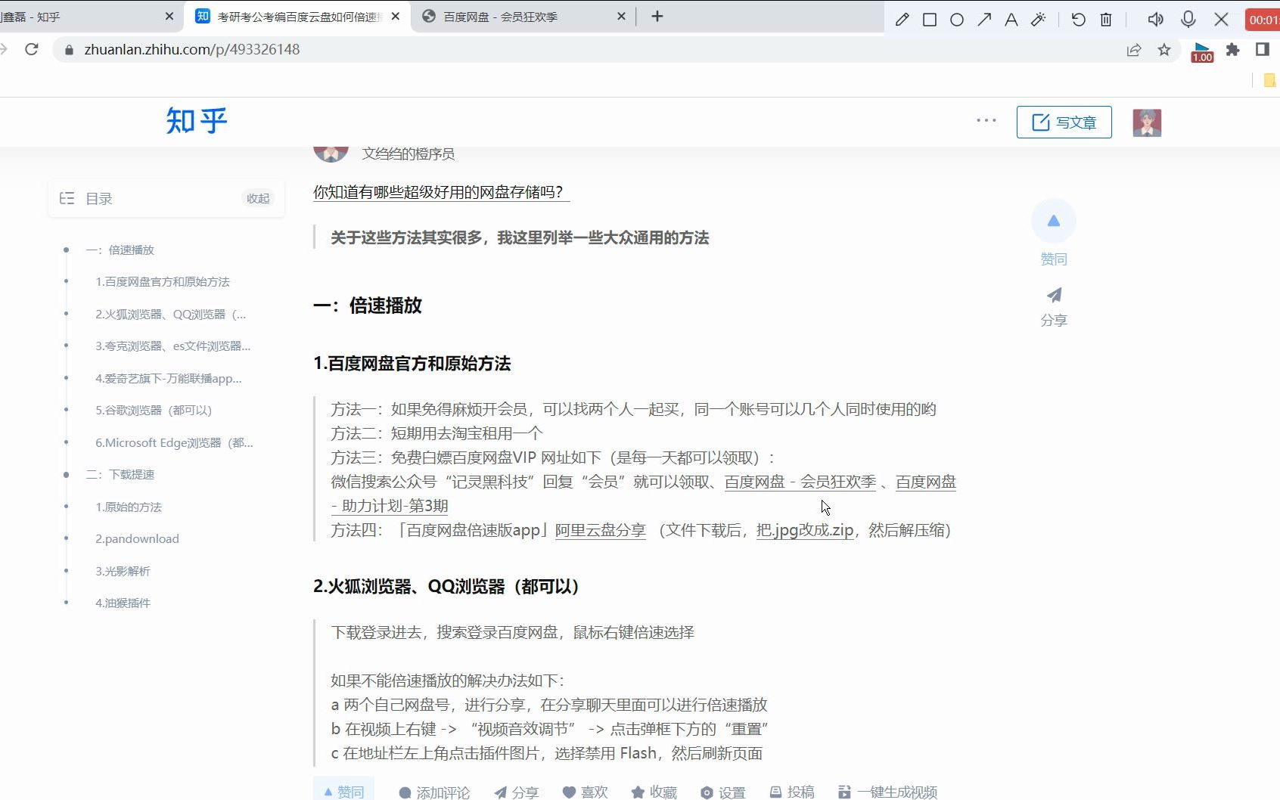
Task: Click the address bar URL field
Action: click(x=590, y=49)
